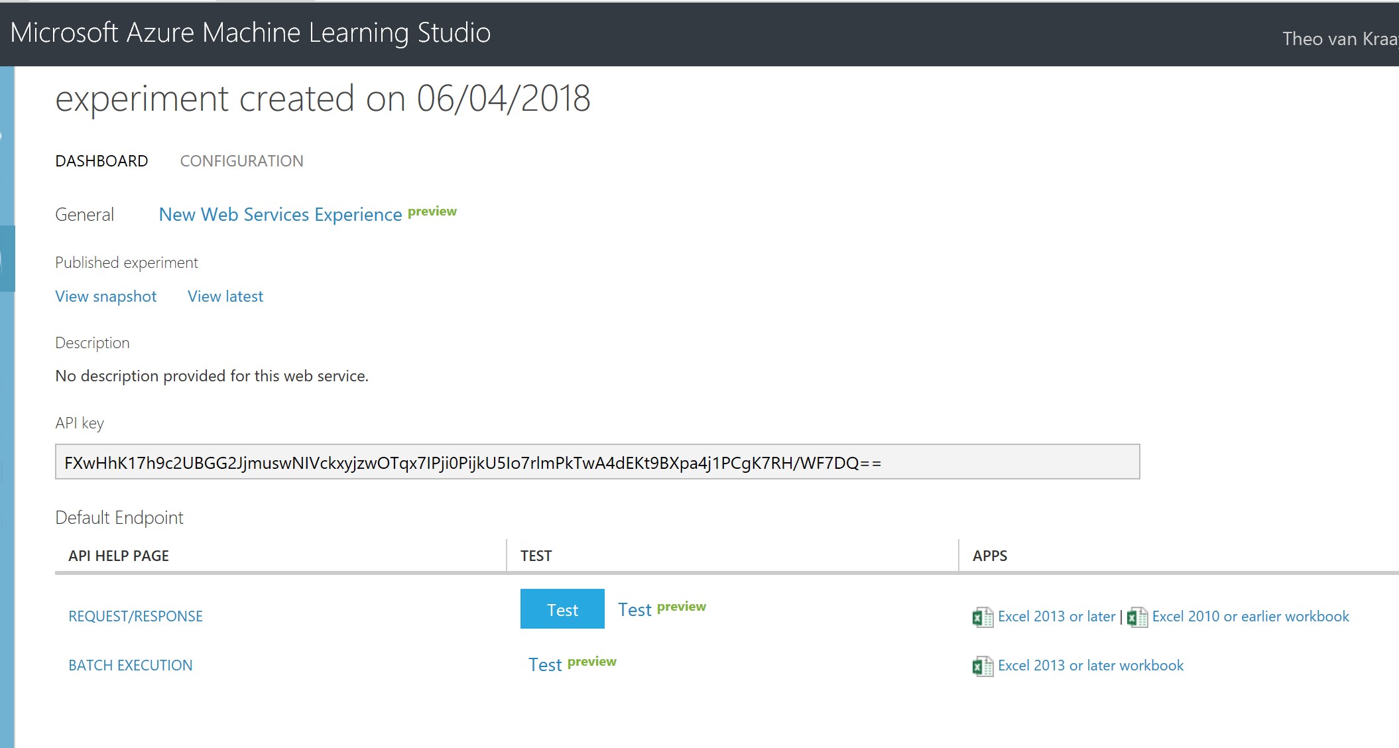The image size is (1399, 748).
Task: Click View snapshot under Published experiment
Action: pos(105,296)
